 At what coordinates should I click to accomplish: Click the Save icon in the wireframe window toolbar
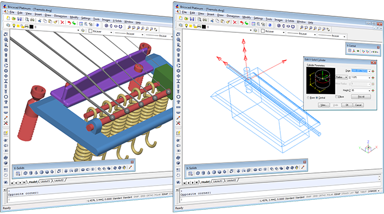coord(192,19)
